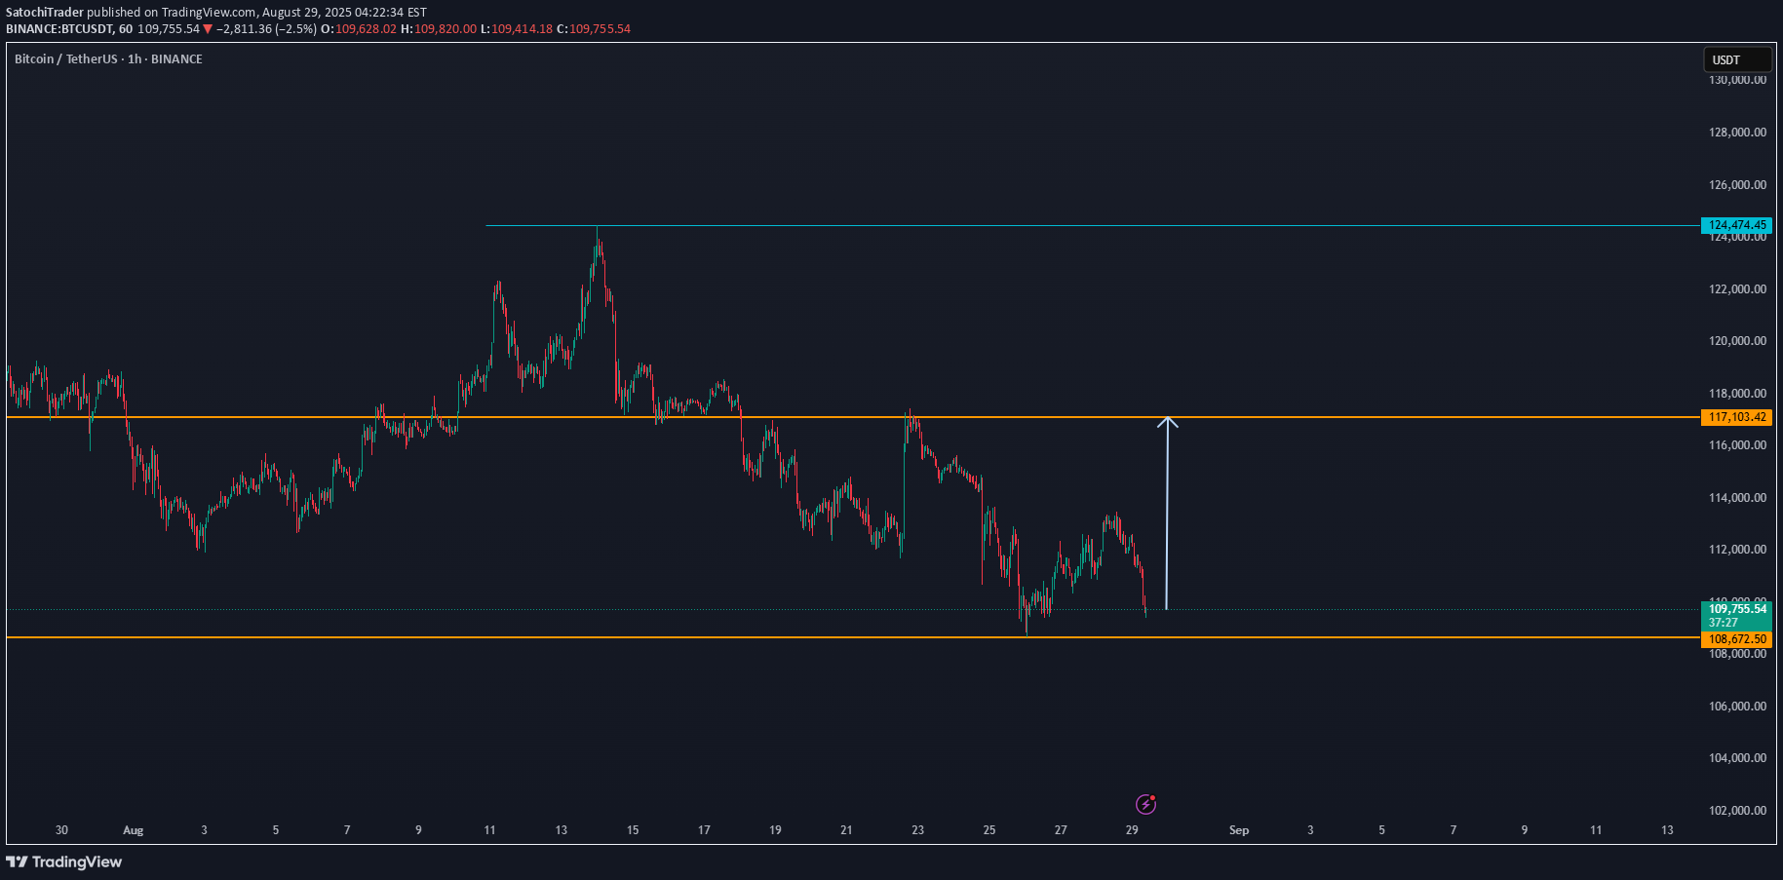Select the 124,474.45 cyan price label
This screenshot has width=1783, height=880.
tap(1736, 225)
